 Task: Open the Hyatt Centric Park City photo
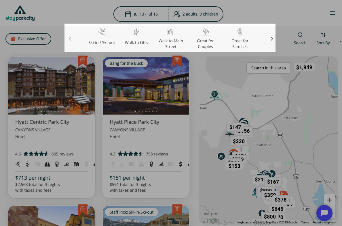click(x=52, y=86)
